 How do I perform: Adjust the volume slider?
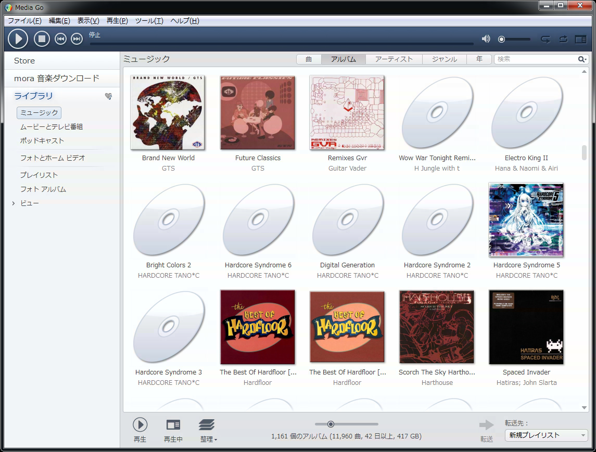pyautogui.click(x=514, y=39)
